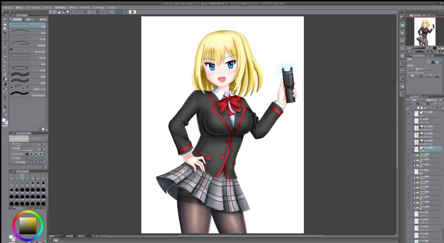The height and width of the screenshot is (243, 444).
Task: Enable border effect circle icon
Action: pos(429,62)
